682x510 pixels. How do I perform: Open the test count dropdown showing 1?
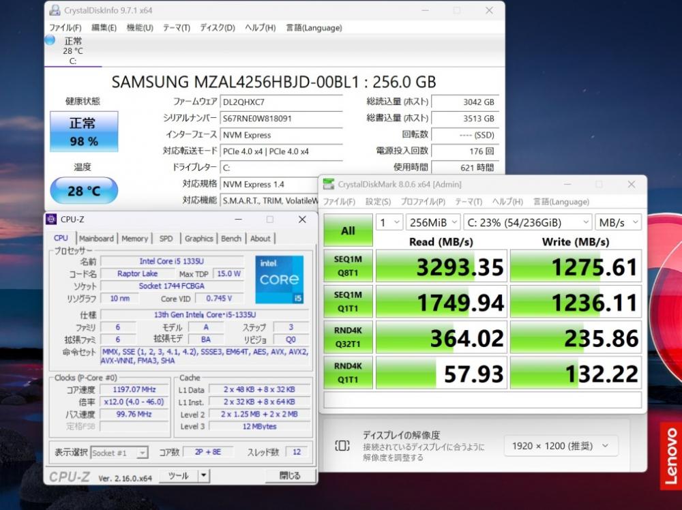[x=389, y=222]
